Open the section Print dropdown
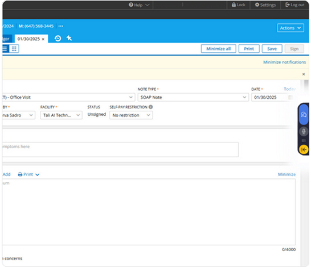311x267 pixels. [x=28, y=174]
